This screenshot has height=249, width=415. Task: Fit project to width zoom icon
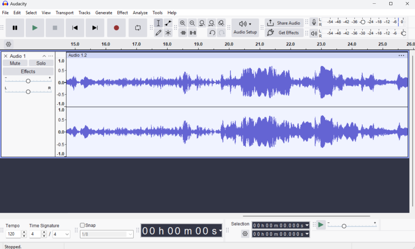[x=212, y=23]
